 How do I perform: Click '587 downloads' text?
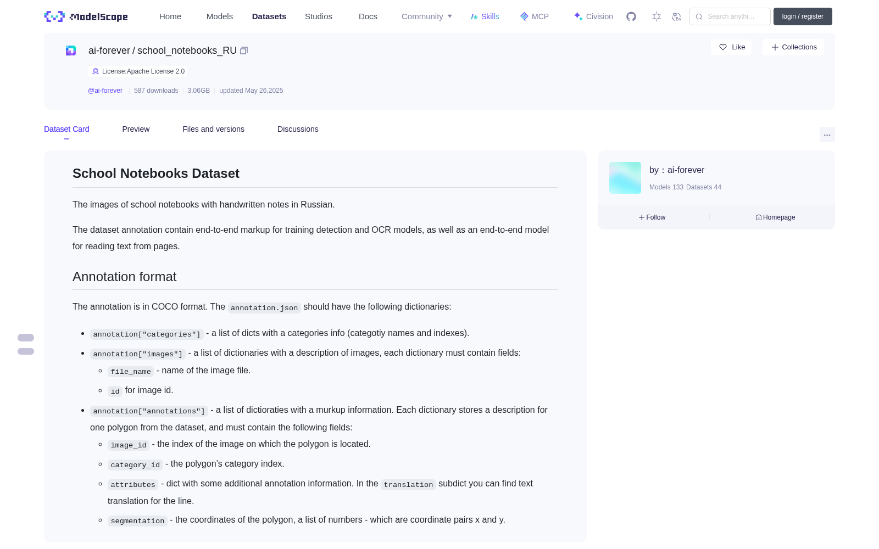156,91
